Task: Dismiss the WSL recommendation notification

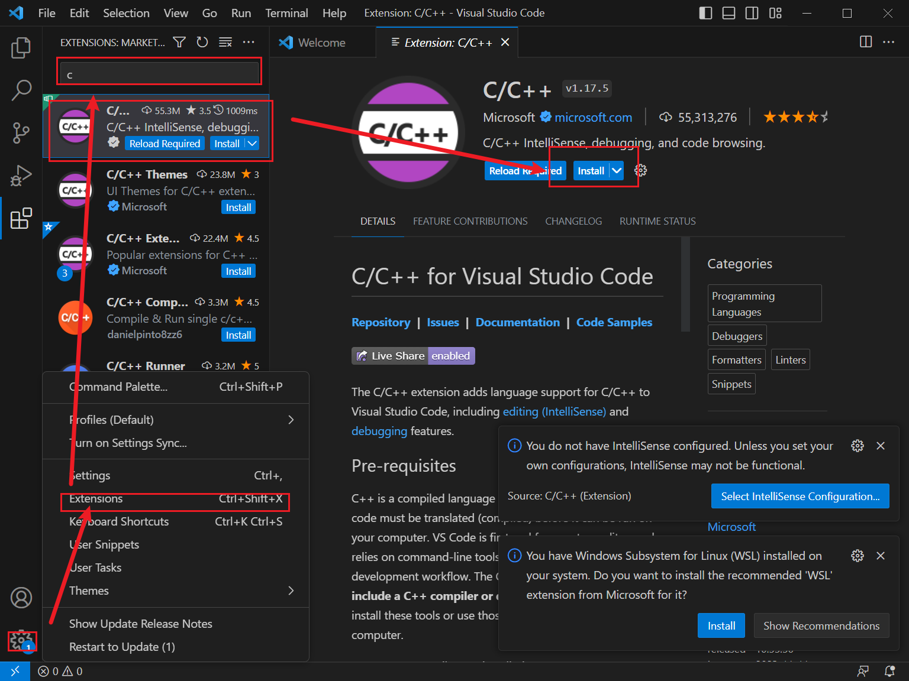Action: (881, 556)
